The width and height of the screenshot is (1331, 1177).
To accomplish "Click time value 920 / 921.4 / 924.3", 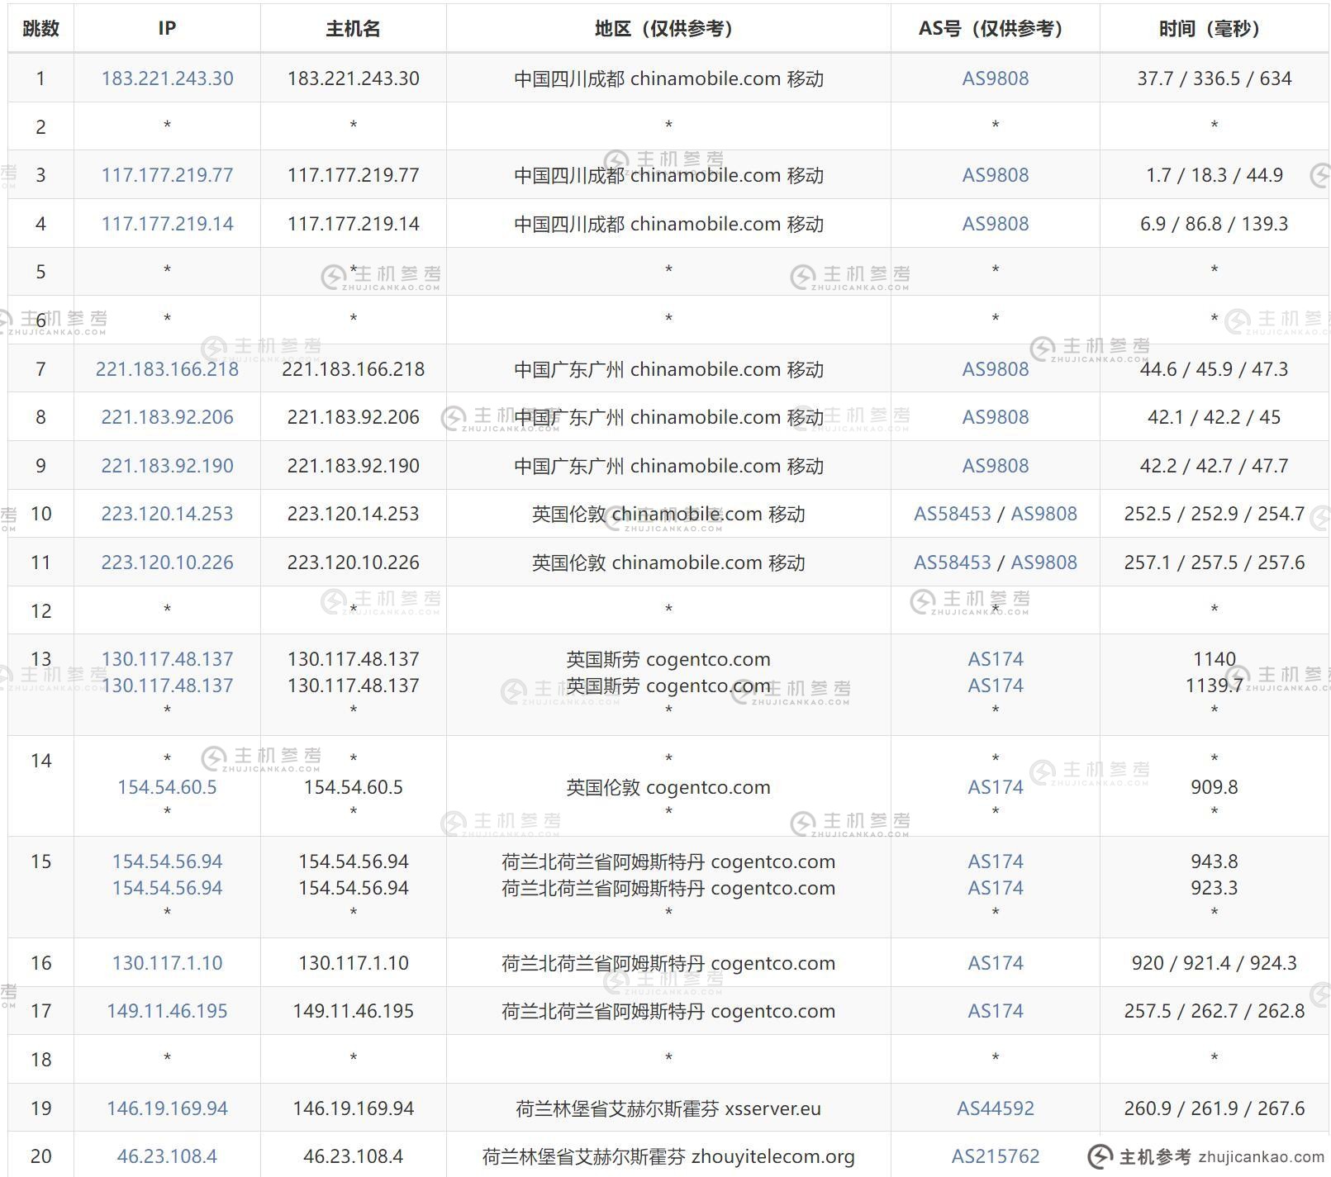I will [x=1215, y=963].
